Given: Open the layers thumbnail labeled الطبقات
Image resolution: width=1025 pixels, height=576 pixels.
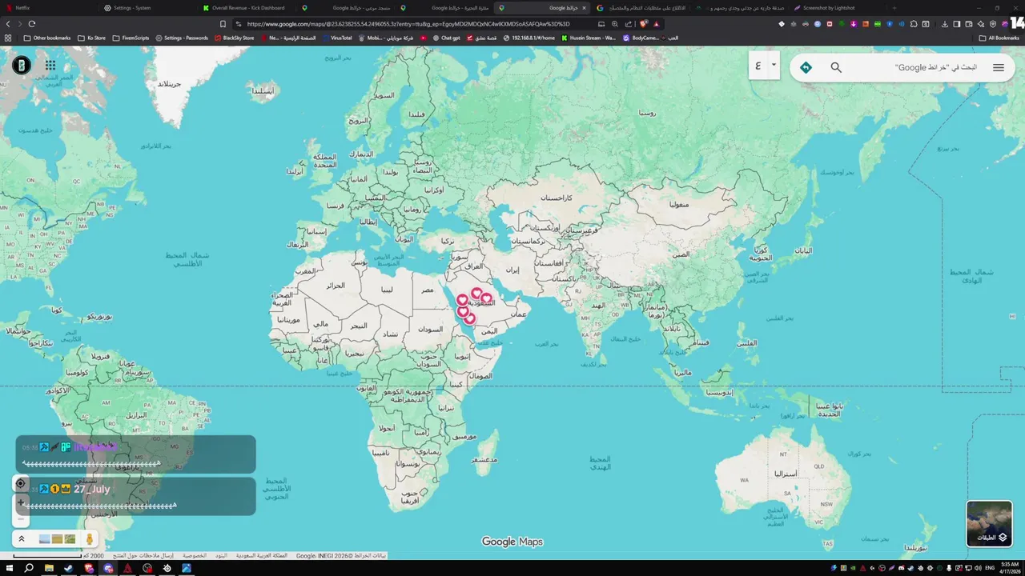Looking at the screenshot, I should pos(989,523).
